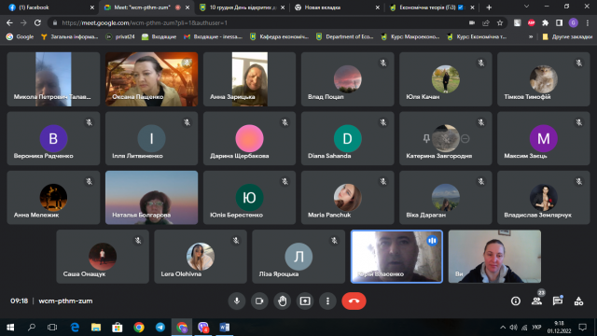
Task: Switch to the 10 грудня День відкритих tab
Action: click(x=243, y=7)
